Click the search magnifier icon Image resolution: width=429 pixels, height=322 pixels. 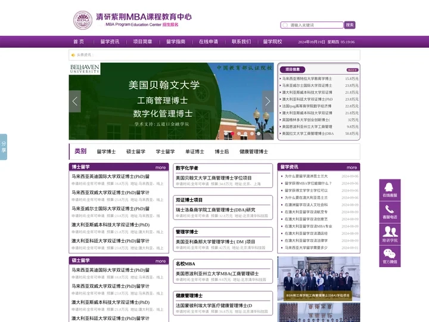[x=285, y=25]
